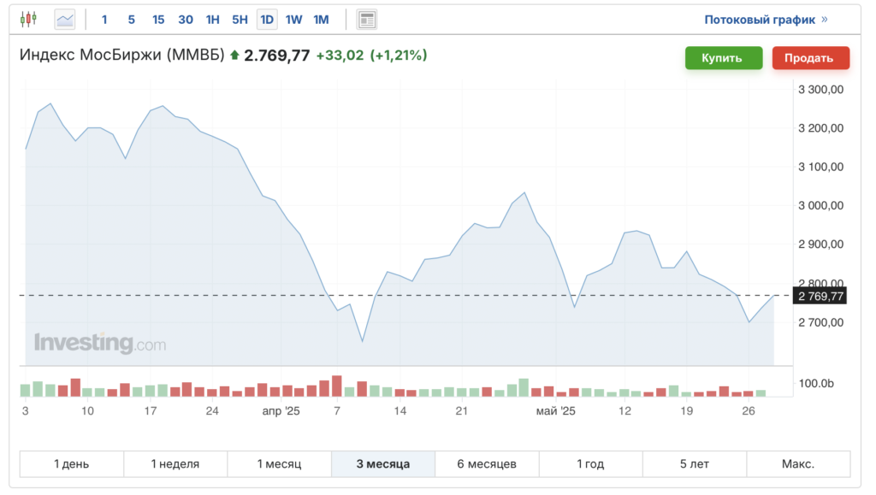The width and height of the screenshot is (876, 495).
Task: Select the 30 minute interval
Action: pyautogui.click(x=186, y=19)
